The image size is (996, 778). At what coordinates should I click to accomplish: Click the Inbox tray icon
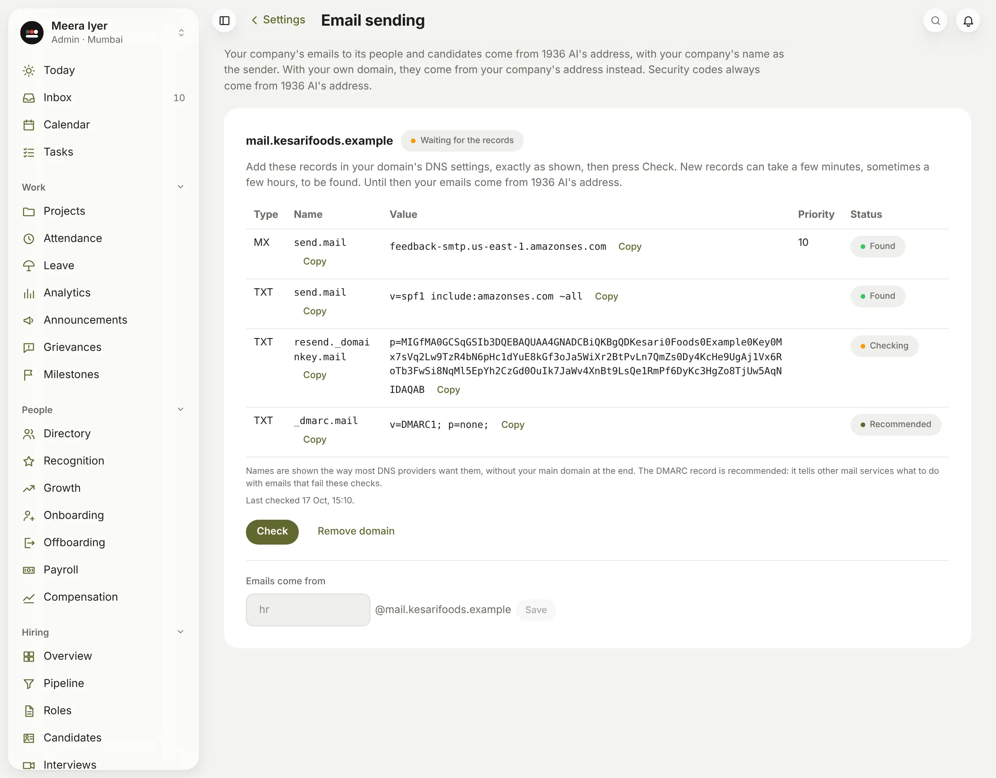pyautogui.click(x=29, y=98)
